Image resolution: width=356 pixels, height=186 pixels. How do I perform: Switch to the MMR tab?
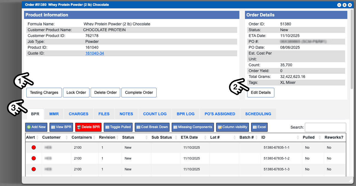pos(54,114)
